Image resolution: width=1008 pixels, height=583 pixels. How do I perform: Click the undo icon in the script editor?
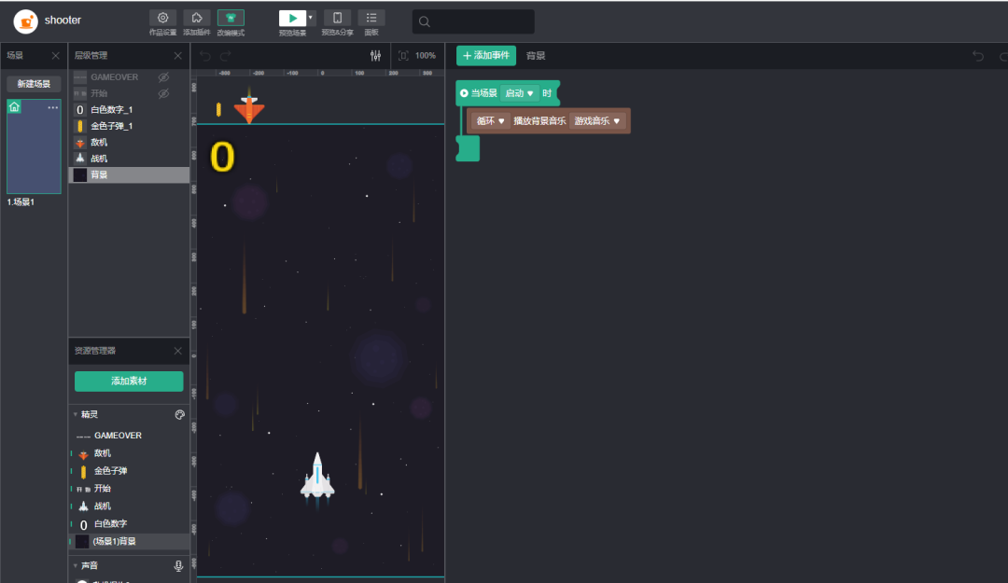pyautogui.click(x=978, y=56)
